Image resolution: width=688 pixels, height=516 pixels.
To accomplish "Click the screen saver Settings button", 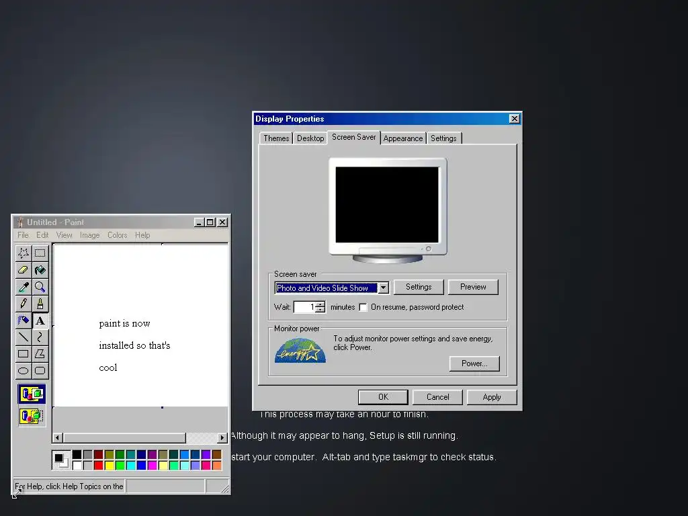I will pyautogui.click(x=419, y=287).
